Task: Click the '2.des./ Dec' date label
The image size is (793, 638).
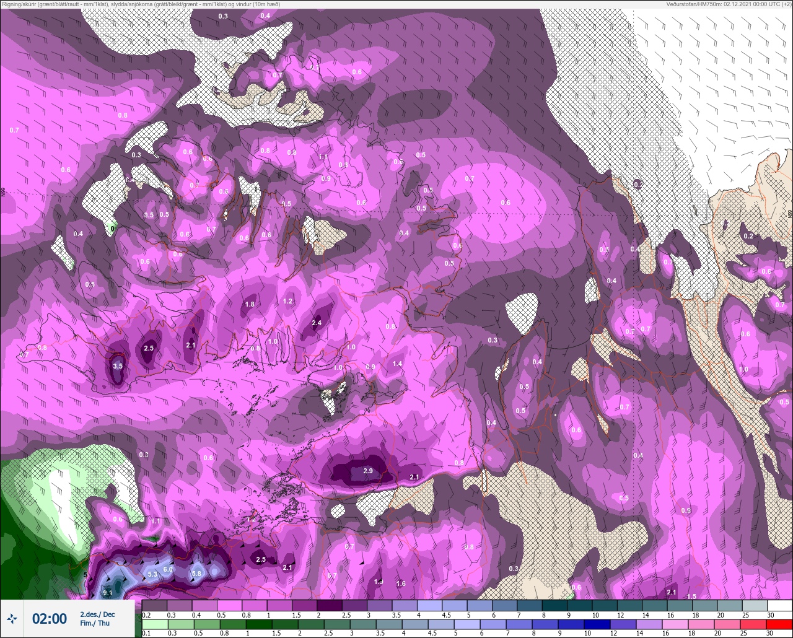Action: point(97,614)
